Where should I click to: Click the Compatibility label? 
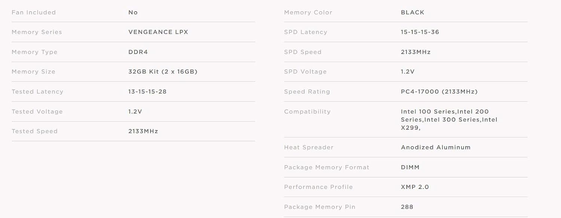point(307,112)
